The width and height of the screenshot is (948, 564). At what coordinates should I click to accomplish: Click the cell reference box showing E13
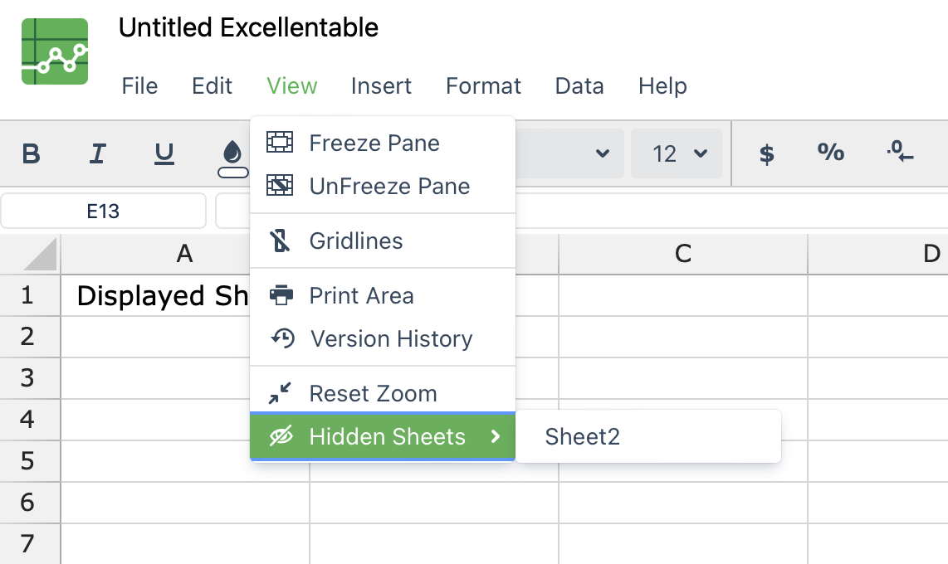pyautogui.click(x=104, y=211)
